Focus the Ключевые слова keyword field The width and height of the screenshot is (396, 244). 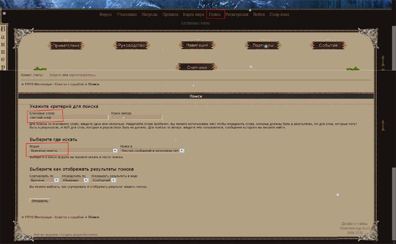[69, 118]
